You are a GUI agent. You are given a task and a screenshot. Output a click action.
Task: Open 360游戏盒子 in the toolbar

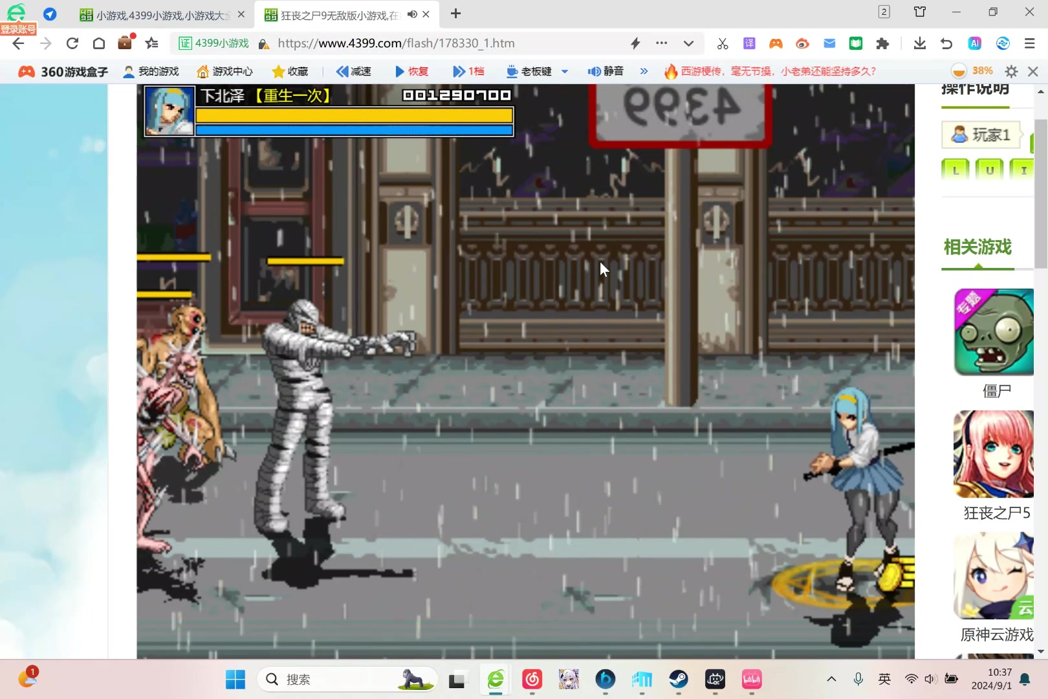(63, 71)
